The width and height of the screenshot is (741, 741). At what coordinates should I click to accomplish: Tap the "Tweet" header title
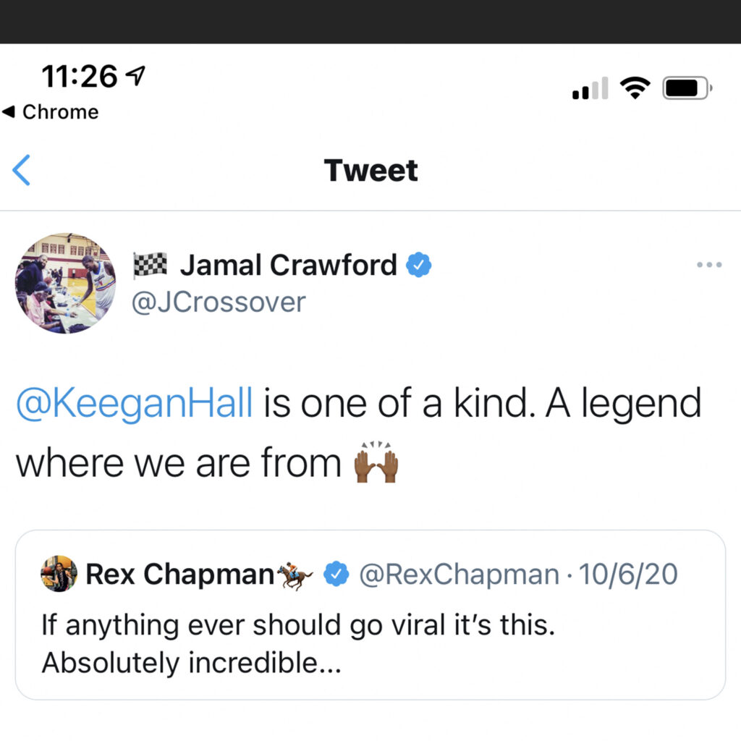tap(370, 171)
